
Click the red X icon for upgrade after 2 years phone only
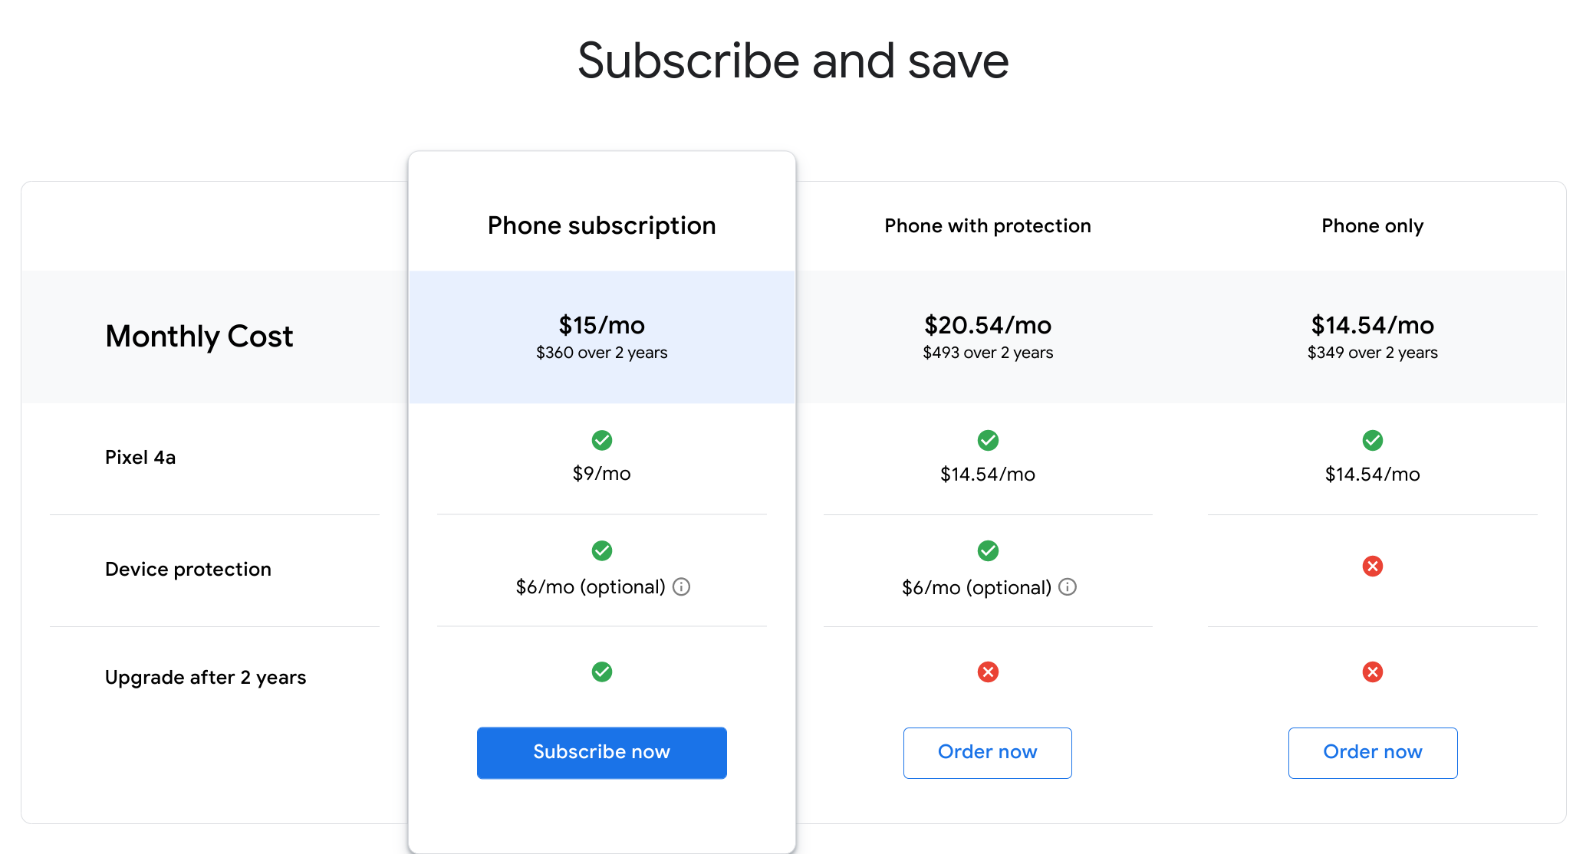[1371, 669]
